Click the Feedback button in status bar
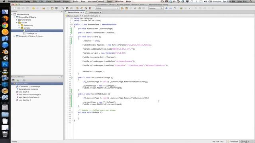This screenshot has height=143, width=255. [x=233, y=141]
